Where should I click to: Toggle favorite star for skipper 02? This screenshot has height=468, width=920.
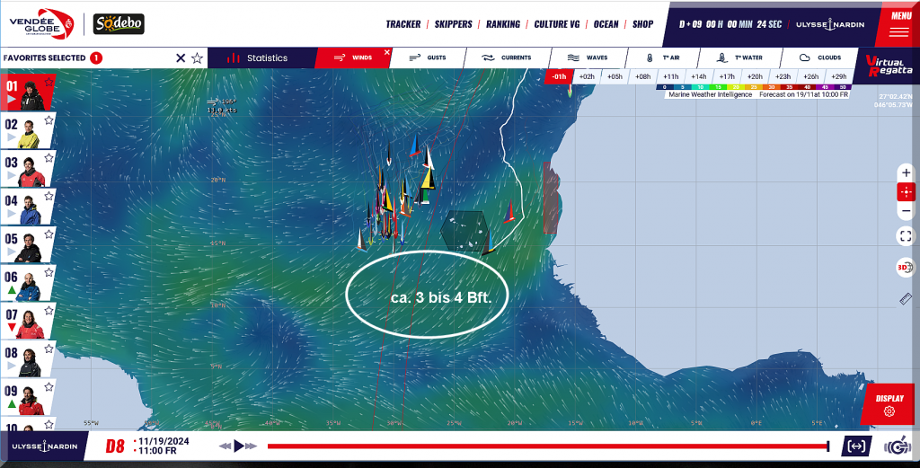click(x=49, y=120)
